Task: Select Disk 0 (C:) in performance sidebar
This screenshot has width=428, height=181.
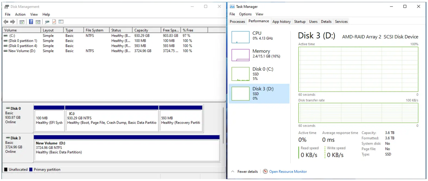Action: click(x=259, y=74)
